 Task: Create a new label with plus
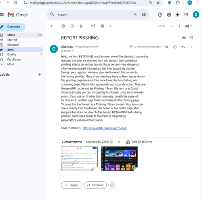[x=40, y=74]
